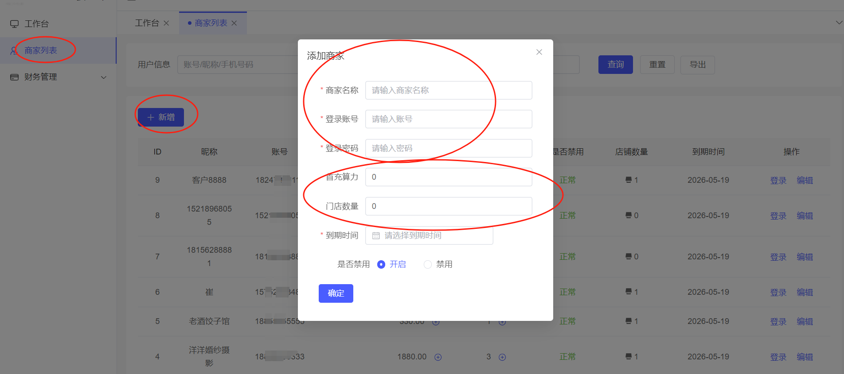The image size is (844, 374).
Task: Click the 导出 button
Action: click(x=697, y=65)
